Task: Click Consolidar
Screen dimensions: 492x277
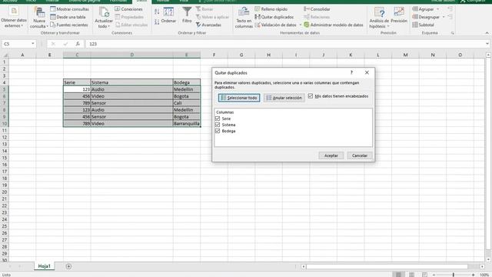Action: tap(317, 9)
